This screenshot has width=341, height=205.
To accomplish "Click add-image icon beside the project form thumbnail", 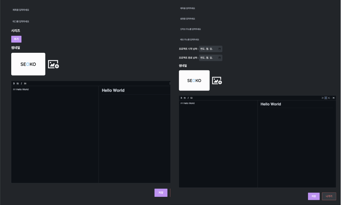I will 217,81.
